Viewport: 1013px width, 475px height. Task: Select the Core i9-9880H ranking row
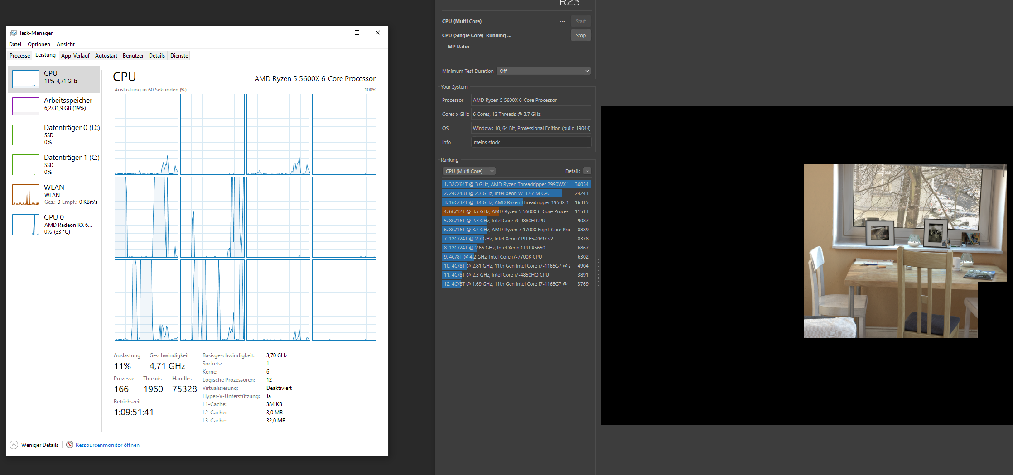click(x=516, y=221)
